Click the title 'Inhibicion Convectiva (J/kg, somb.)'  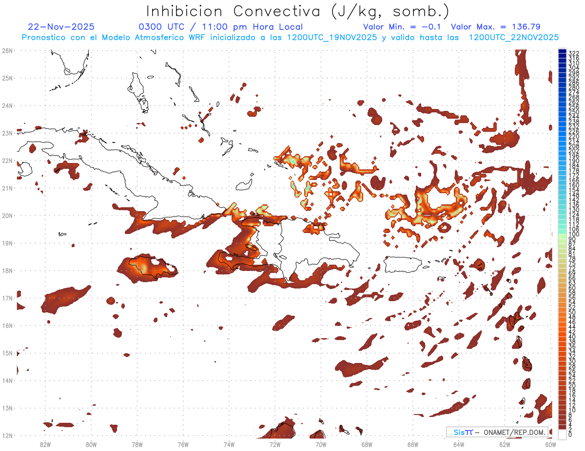click(x=298, y=11)
